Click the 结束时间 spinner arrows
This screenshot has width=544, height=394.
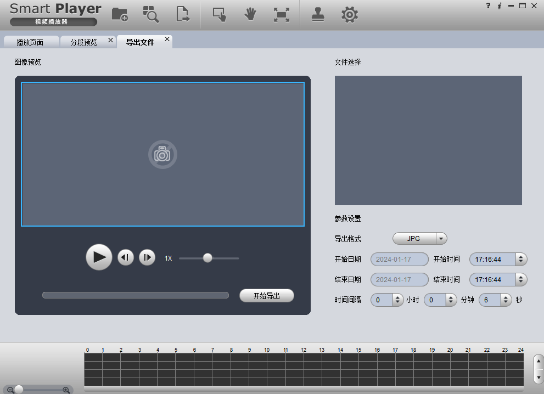click(521, 279)
